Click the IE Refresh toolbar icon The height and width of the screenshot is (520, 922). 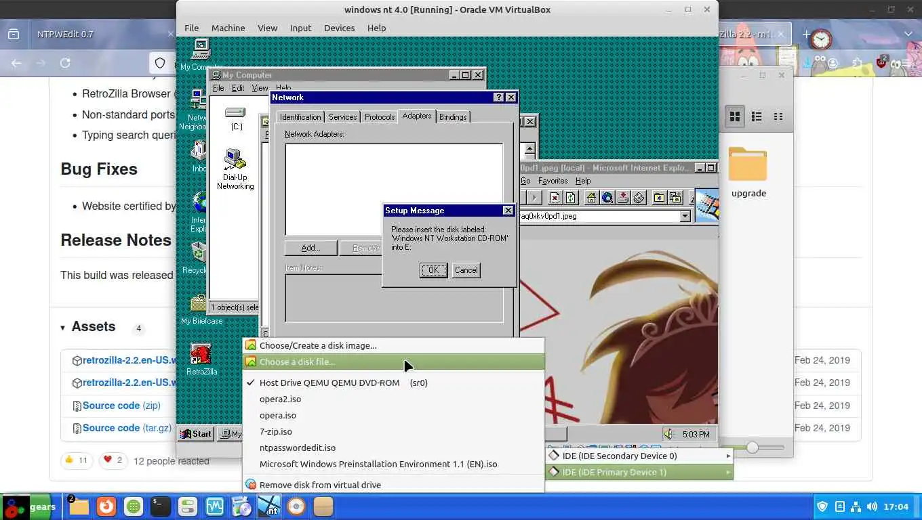tap(571, 198)
